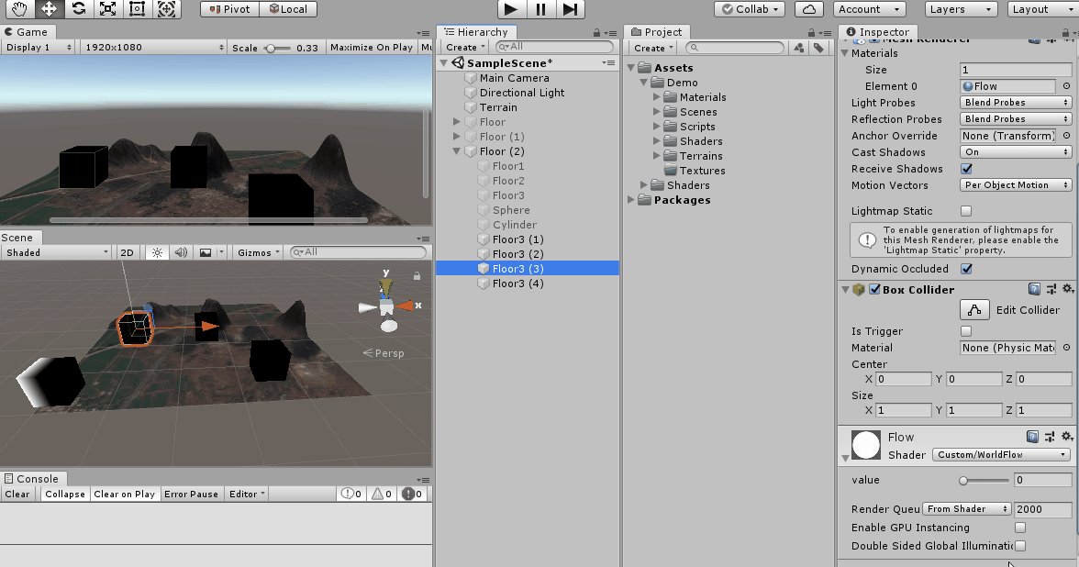Disable Box Collider component checkbox
This screenshot has width=1079, height=567.
tap(874, 290)
